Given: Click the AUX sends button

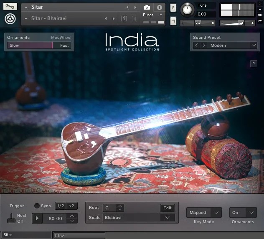Looking at the screenshot, I should coord(260,15).
